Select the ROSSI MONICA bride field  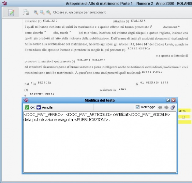(x=139, y=48)
